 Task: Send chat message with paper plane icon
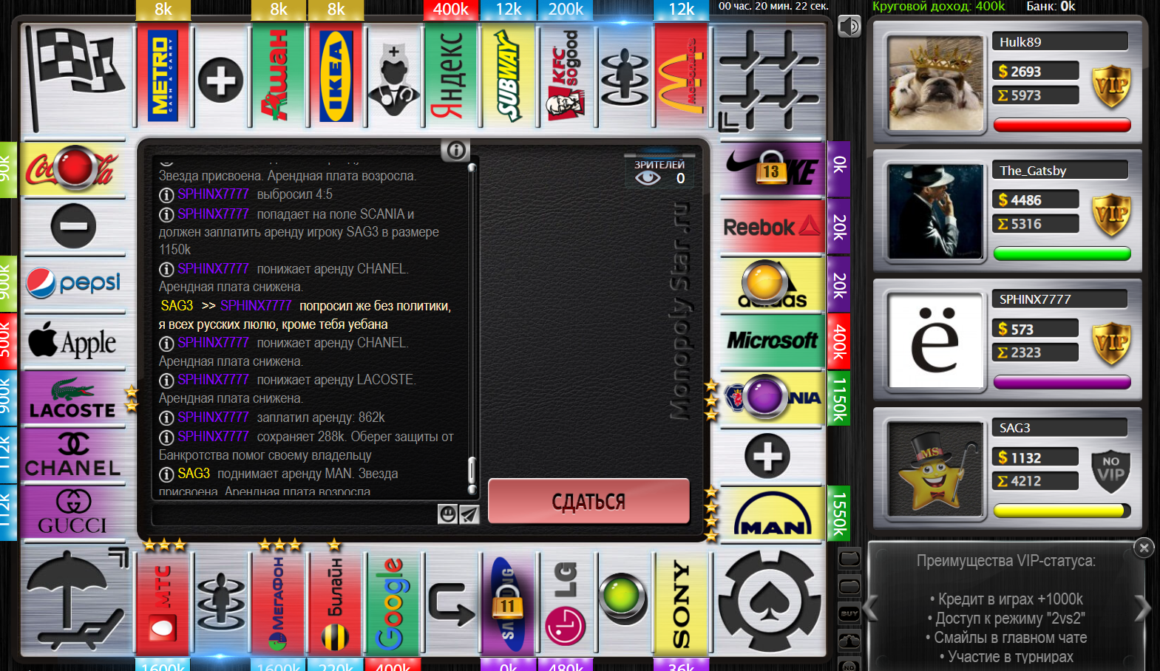tap(469, 514)
